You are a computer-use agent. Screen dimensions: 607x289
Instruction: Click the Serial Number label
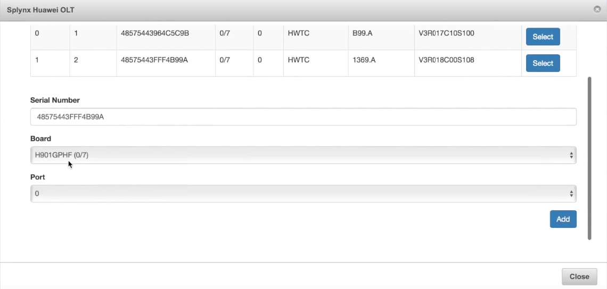[x=55, y=100]
